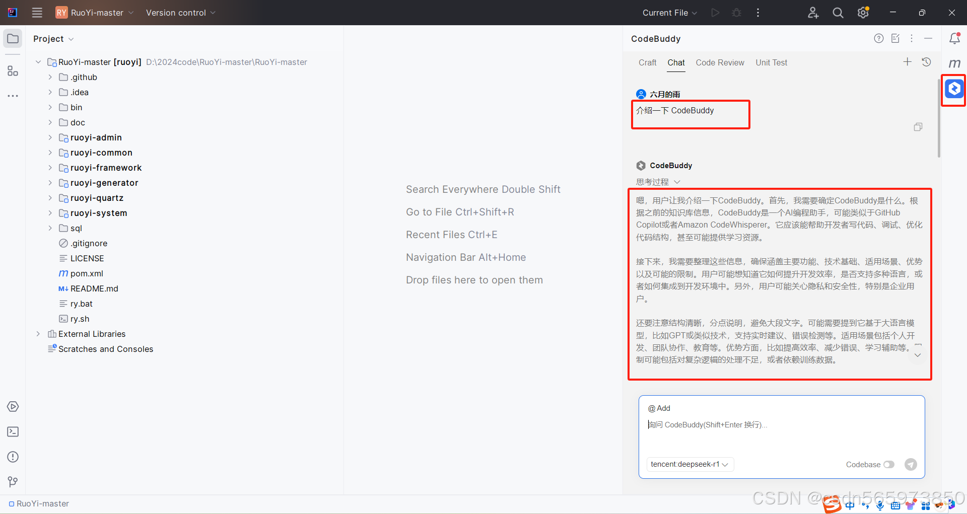Open CodeBuddy help question icon

[879, 38]
